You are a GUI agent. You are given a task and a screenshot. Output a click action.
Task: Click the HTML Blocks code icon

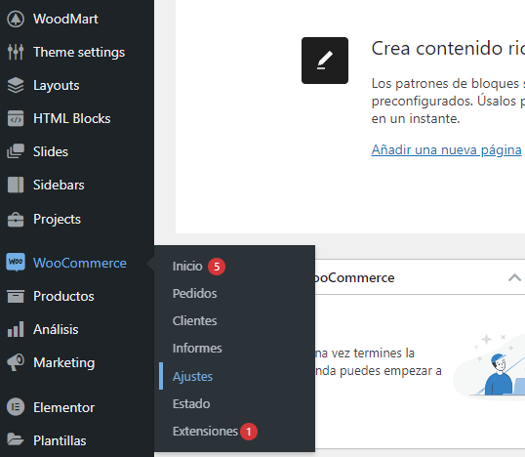(x=16, y=118)
